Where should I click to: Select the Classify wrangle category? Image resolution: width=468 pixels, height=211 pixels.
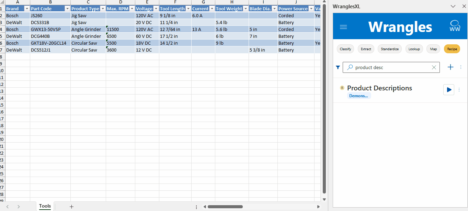345,49
